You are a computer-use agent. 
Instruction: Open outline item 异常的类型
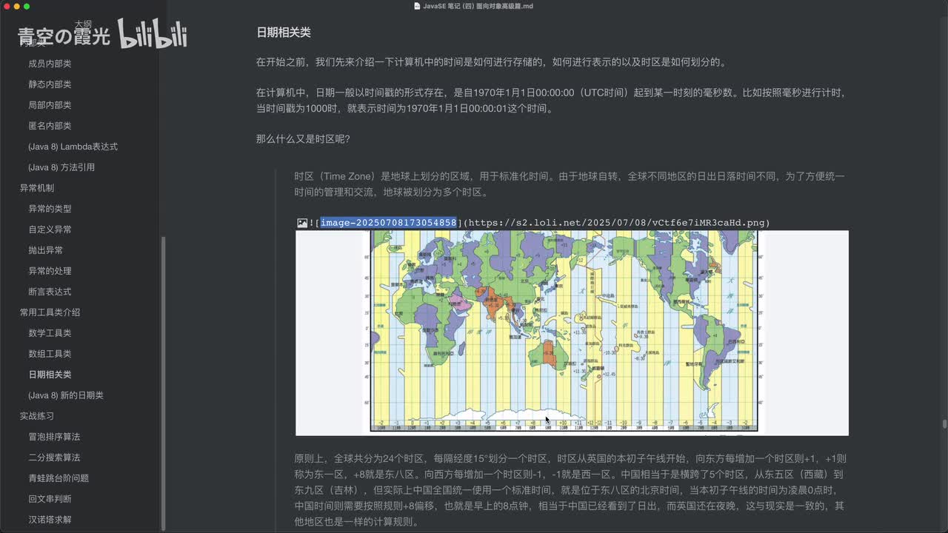click(50, 209)
